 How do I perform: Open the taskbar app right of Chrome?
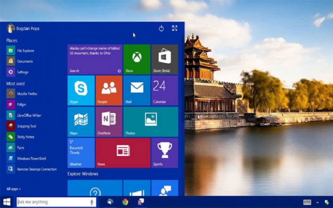(140, 202)
